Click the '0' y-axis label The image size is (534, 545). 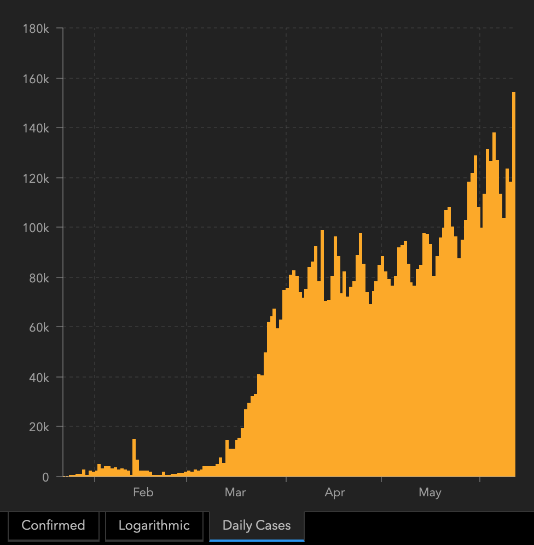[x=45, y=478]
